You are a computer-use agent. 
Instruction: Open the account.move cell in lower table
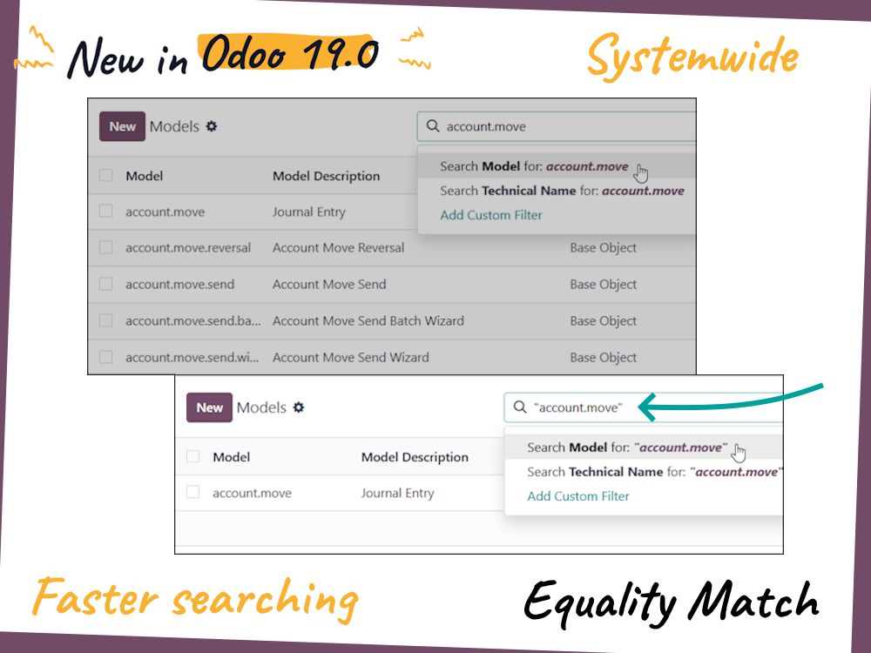tap(253, 493)
